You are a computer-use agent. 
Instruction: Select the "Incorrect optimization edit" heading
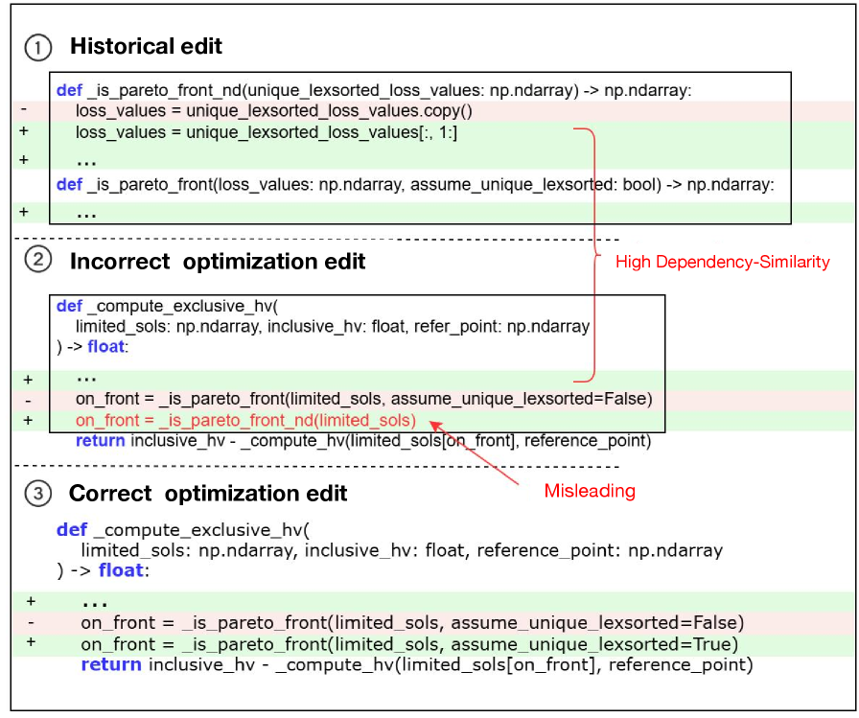218,261
